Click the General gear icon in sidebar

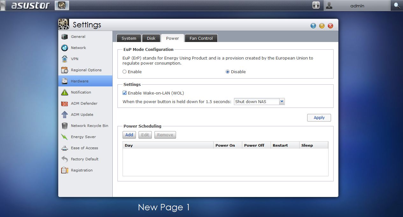pos(65,37)
